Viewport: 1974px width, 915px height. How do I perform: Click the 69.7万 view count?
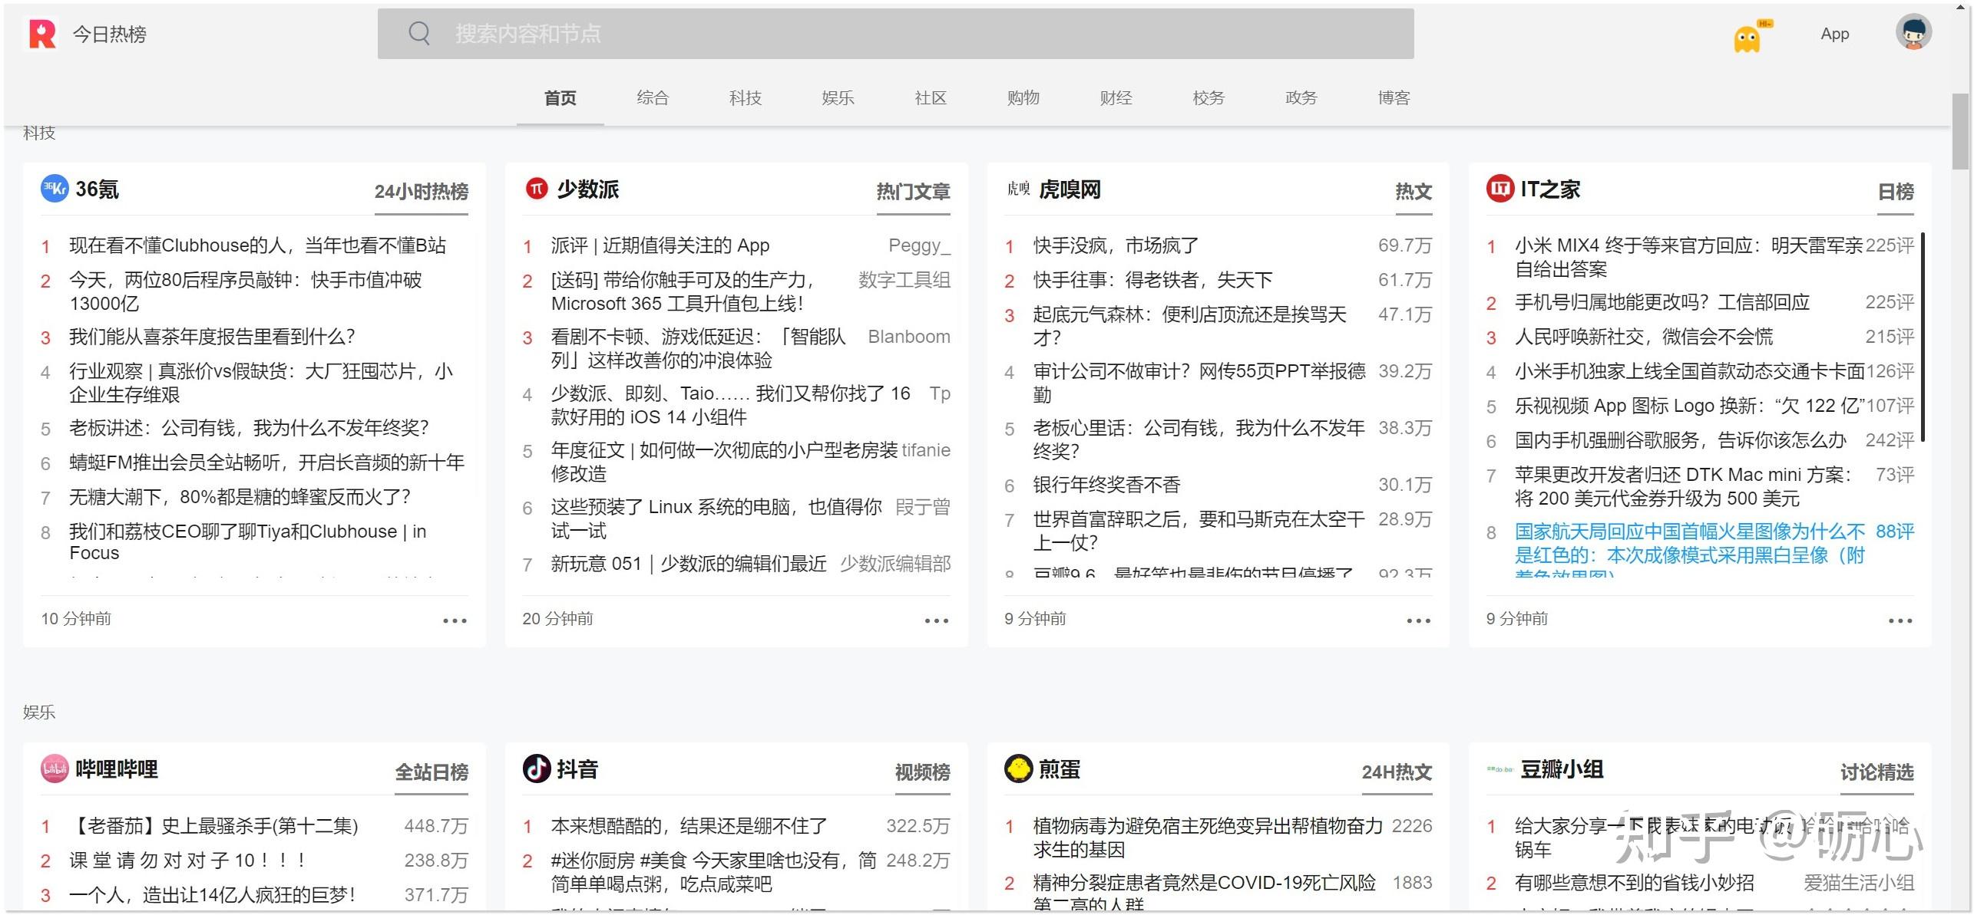(x=1404, y=245)
